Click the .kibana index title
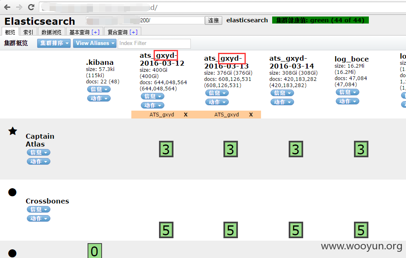The image size is (406, 258). click(100, 62)
